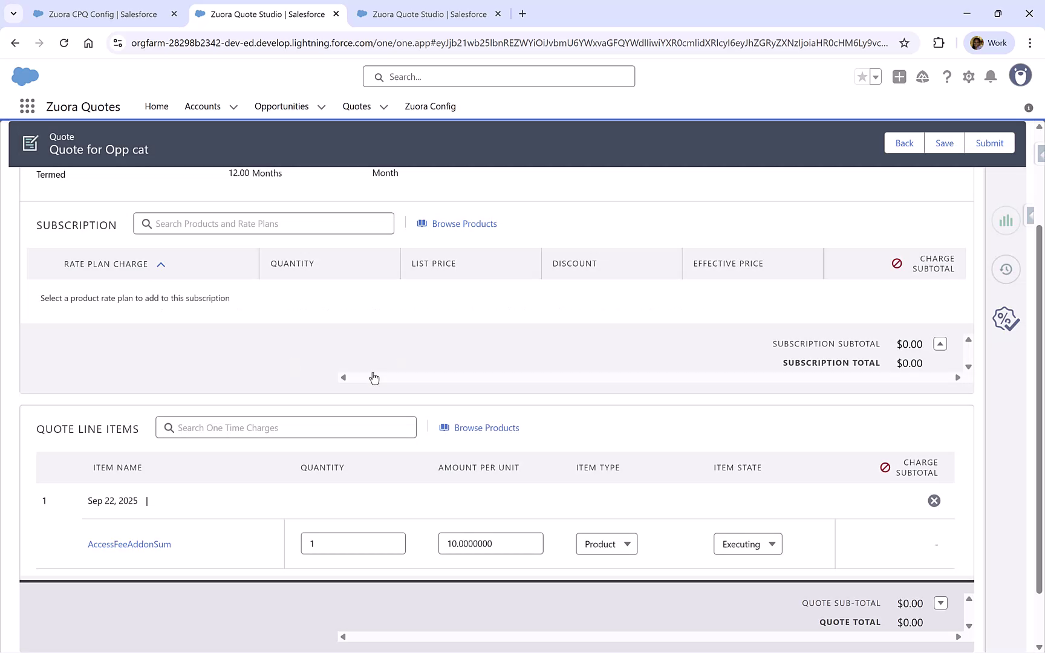Select the charts metrics icon in right sidebar

click(1005, 220)
